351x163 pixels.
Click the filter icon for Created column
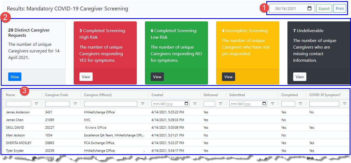(195, 104)
